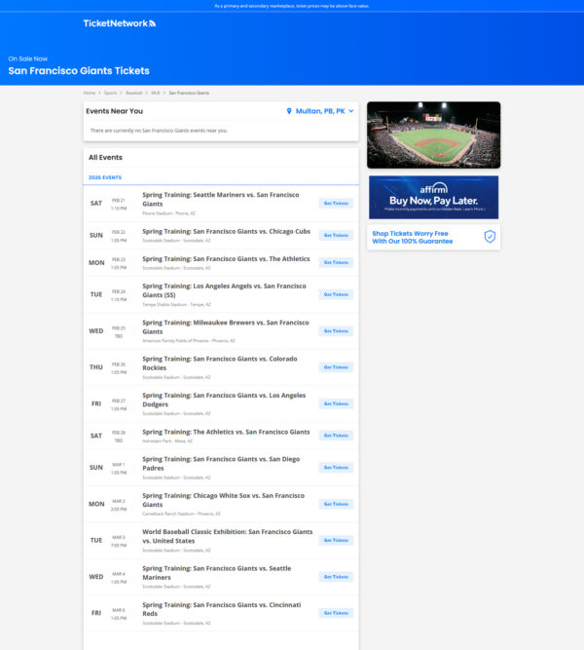Screen dimensions: 584x650
Task: Open the Home breadcrumb link
Action: (89, 93)
